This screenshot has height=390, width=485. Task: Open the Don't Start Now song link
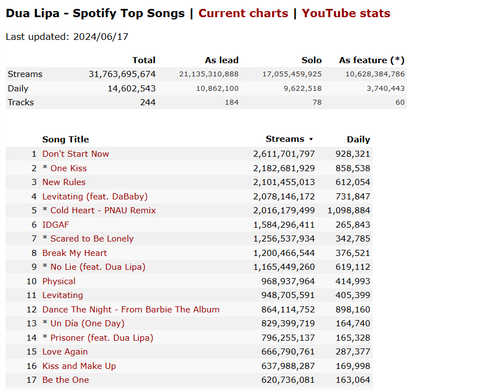[75, 154]
